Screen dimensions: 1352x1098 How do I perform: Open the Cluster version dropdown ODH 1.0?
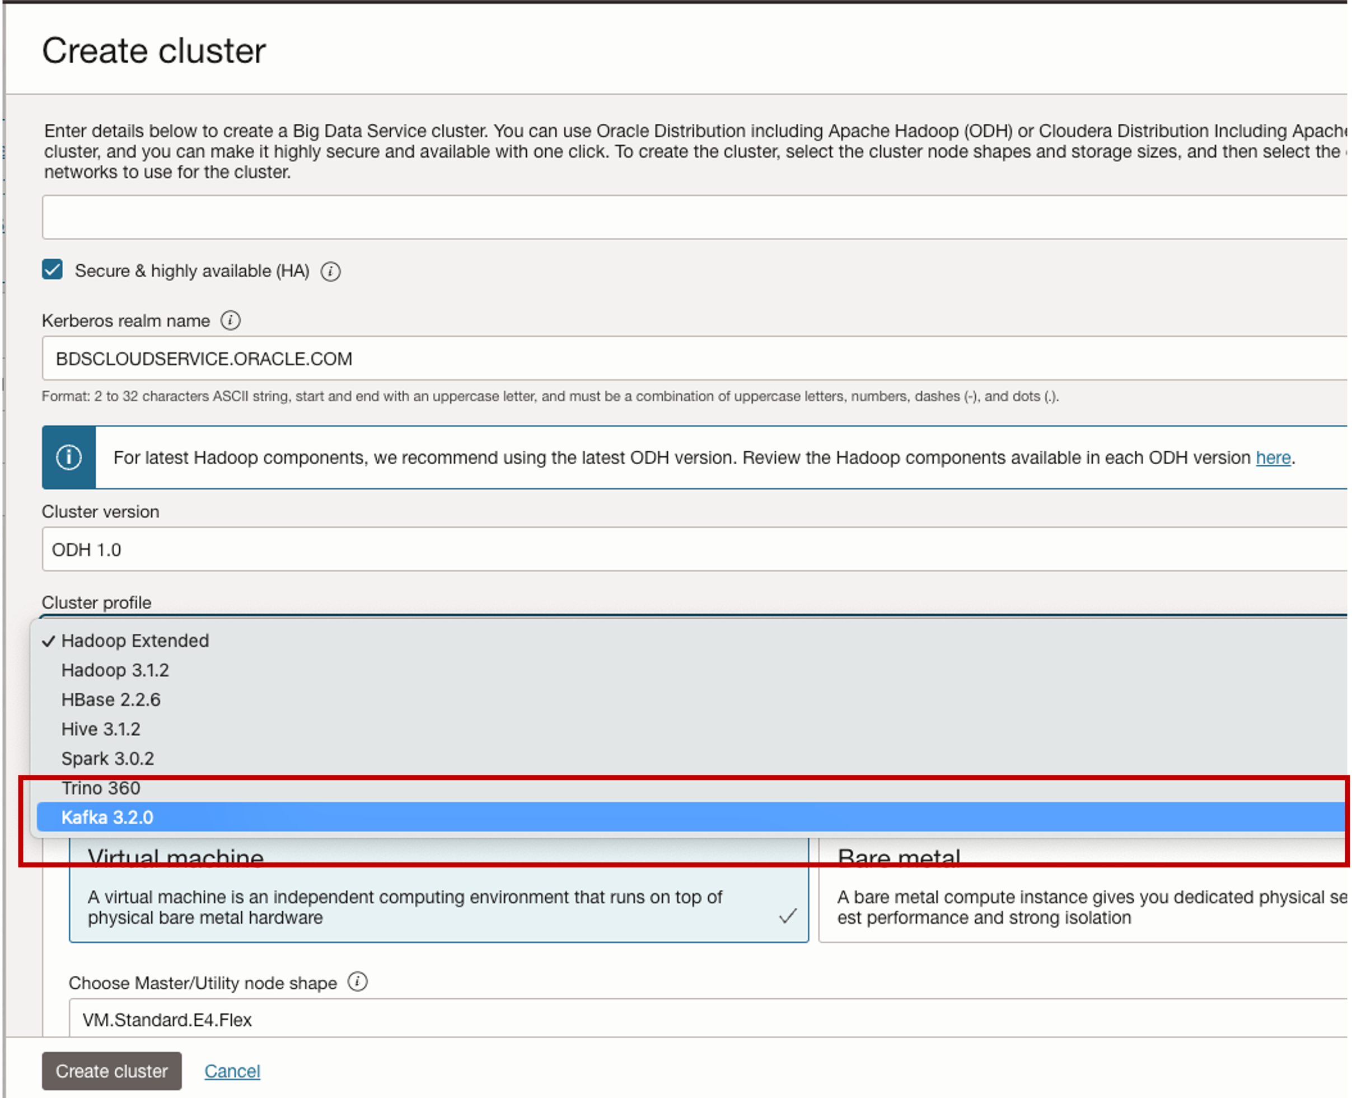click(x=694, y=549)
